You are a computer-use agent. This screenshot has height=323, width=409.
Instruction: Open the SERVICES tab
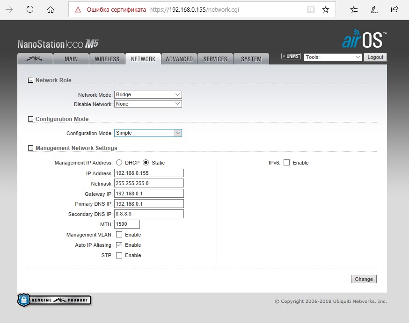click(215, 59)
